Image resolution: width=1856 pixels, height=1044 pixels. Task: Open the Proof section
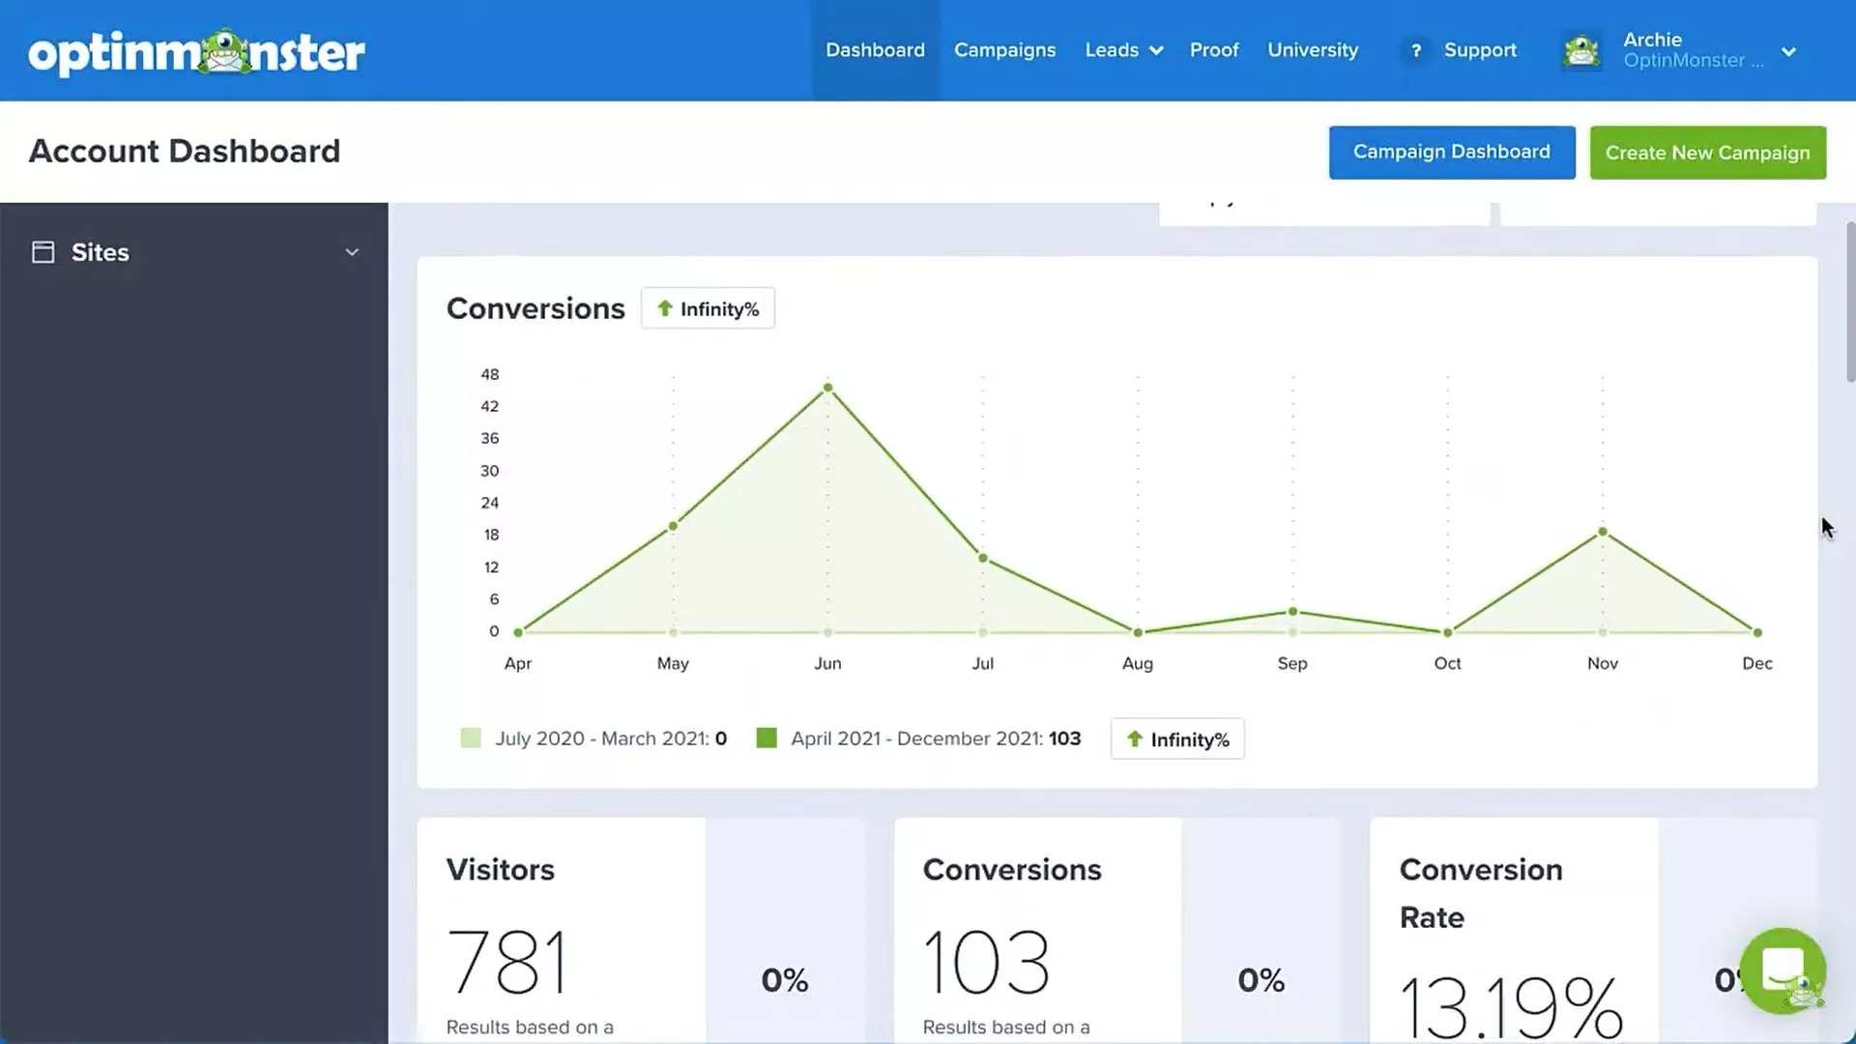tap(1214, 50)
